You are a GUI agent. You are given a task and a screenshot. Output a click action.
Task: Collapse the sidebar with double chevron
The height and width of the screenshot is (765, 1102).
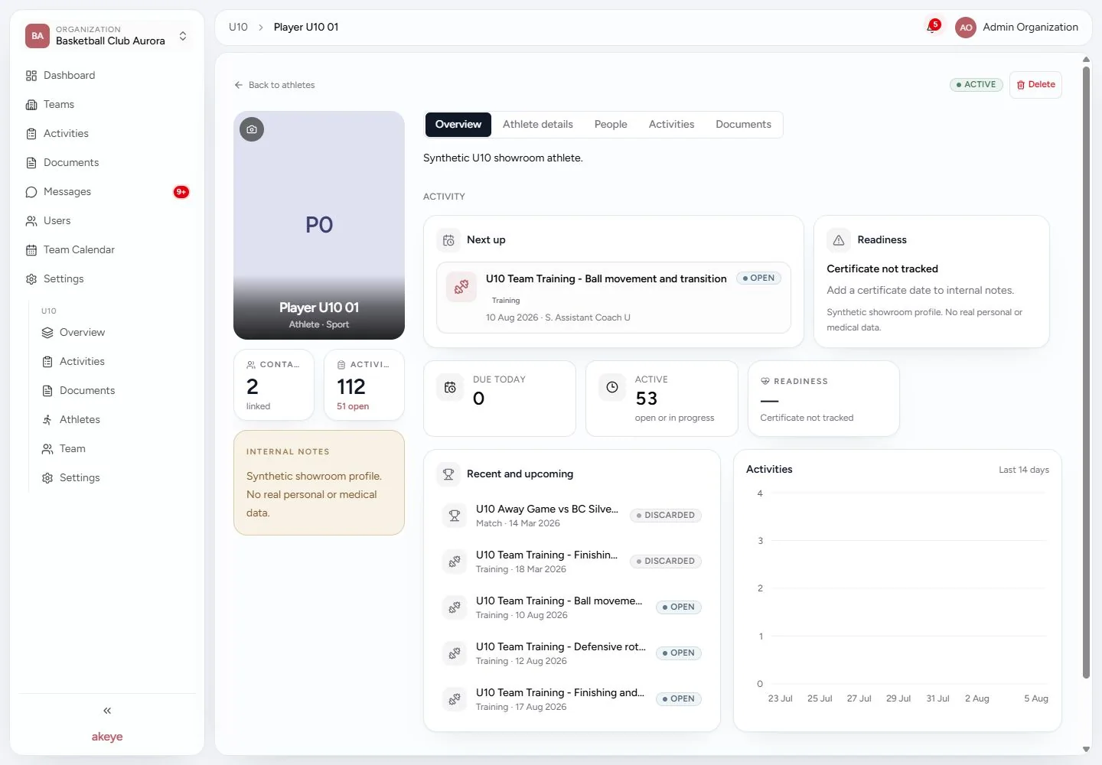[107, 711]
